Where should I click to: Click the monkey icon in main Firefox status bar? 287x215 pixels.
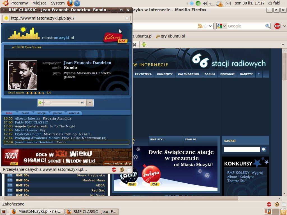coord(277,204)
